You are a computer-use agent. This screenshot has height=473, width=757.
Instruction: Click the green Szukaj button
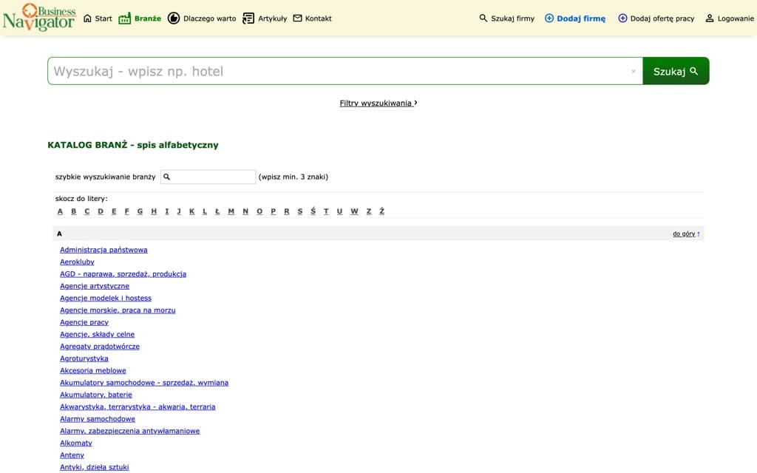click(x=675, y=70)
